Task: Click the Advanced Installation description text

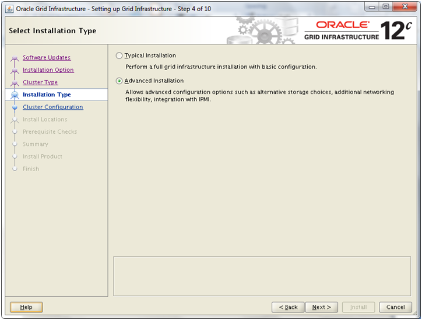Action: pos(259,96)
